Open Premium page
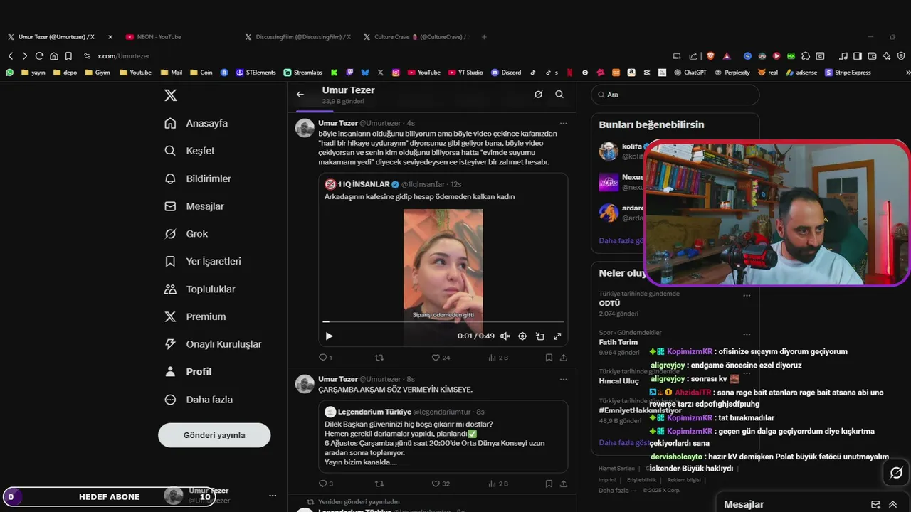Viewport: 911px width, 512px height. tap(195, 316)
